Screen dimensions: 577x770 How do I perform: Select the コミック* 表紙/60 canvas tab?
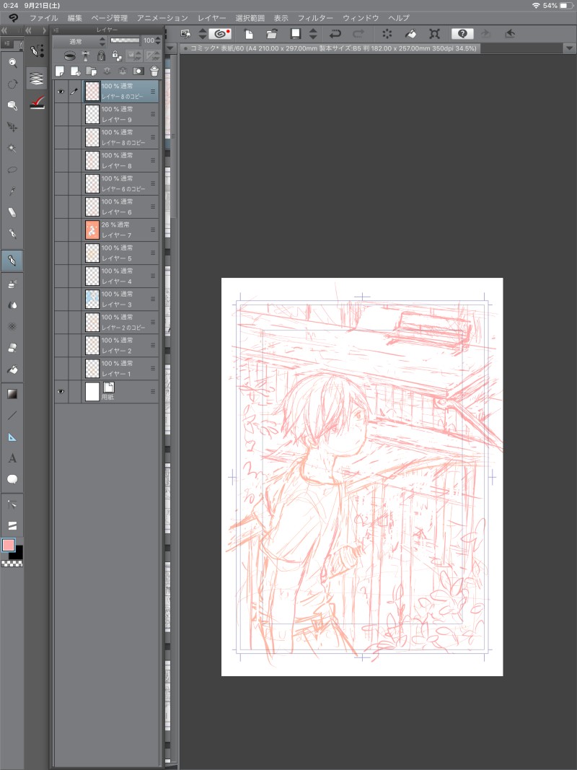[331, 48]
